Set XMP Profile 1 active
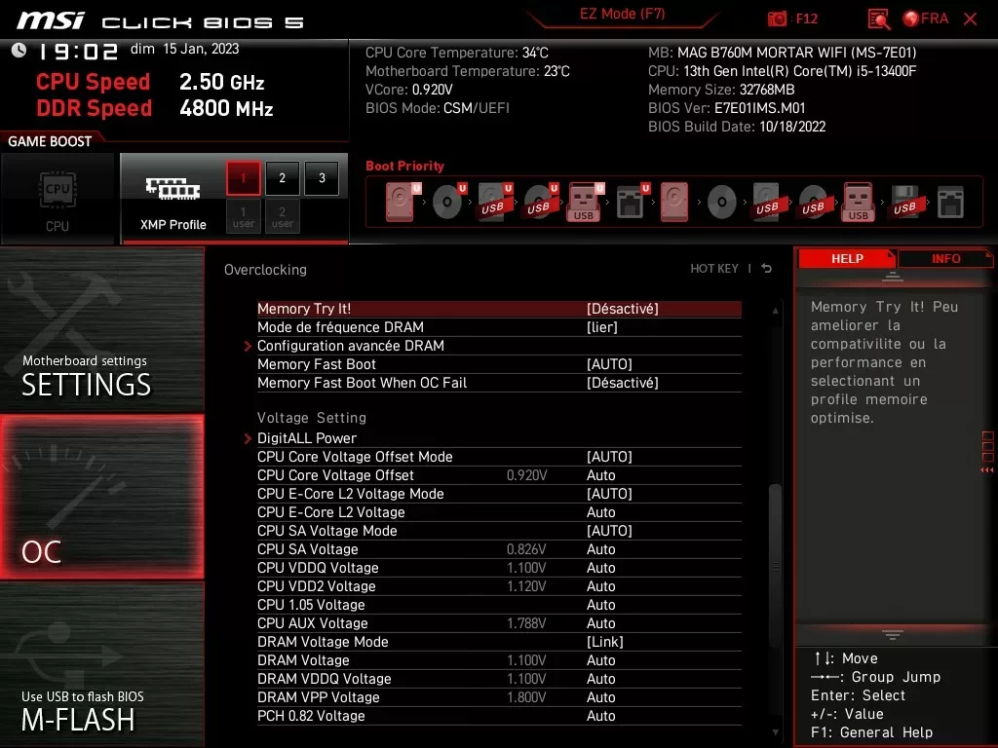Screen dimensions: 998x748 click(x=243, y=178)
